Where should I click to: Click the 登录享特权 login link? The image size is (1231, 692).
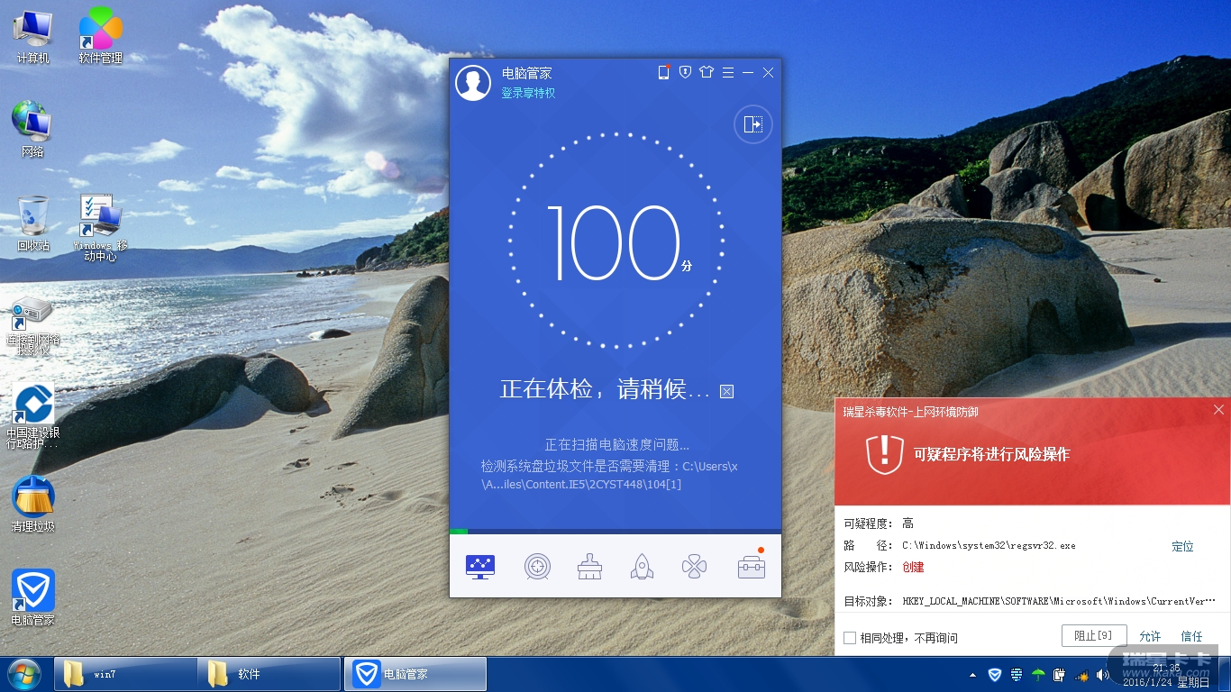528,93
